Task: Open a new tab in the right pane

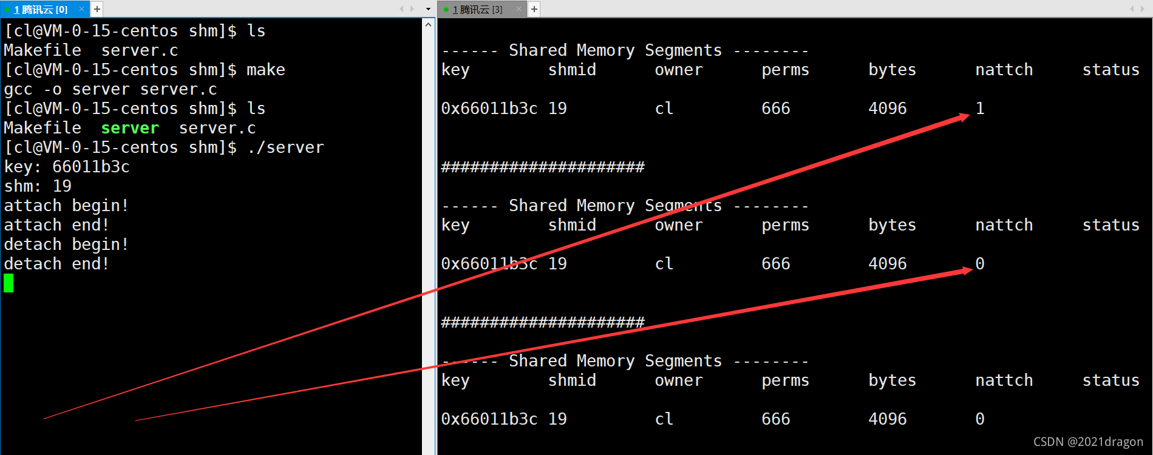Action: click(534, 9)
